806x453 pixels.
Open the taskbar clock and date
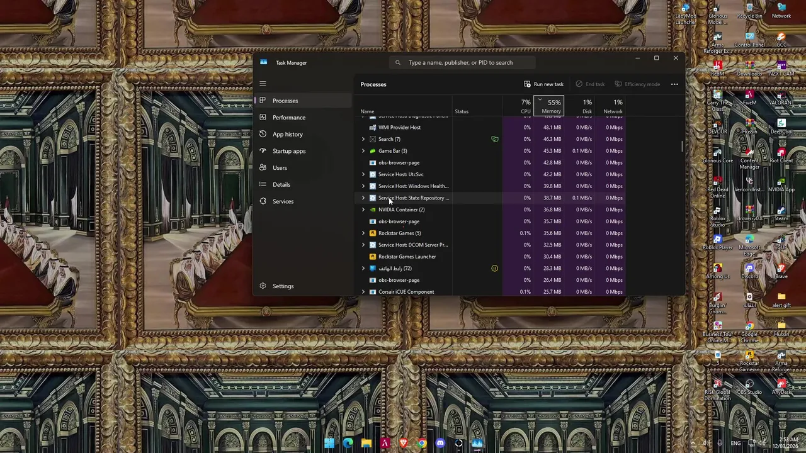pyautogui.click(x=786, y=443)
